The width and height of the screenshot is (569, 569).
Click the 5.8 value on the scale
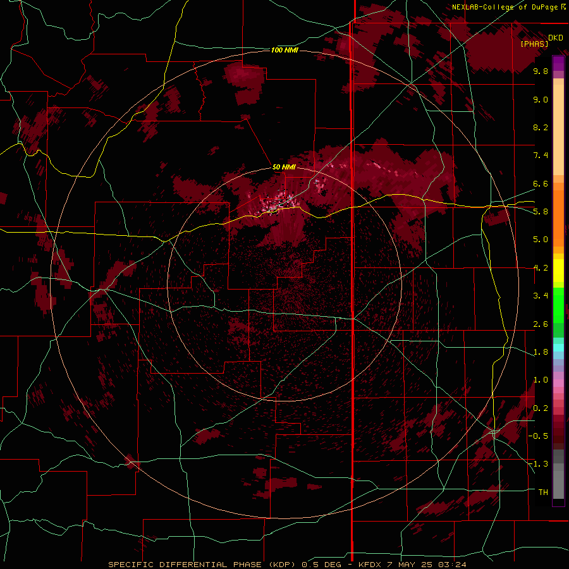tap(541, 212)
